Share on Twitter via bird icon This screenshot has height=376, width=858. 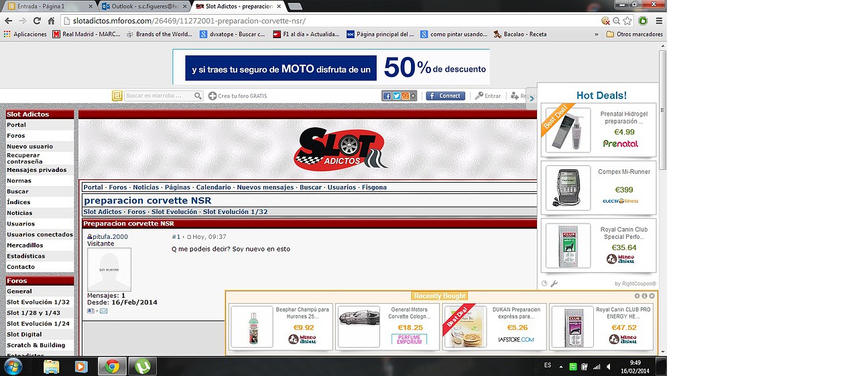396,96
